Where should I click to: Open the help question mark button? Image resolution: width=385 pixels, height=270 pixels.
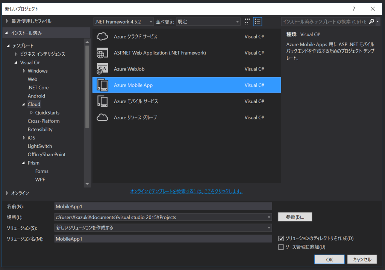point(354,9)
